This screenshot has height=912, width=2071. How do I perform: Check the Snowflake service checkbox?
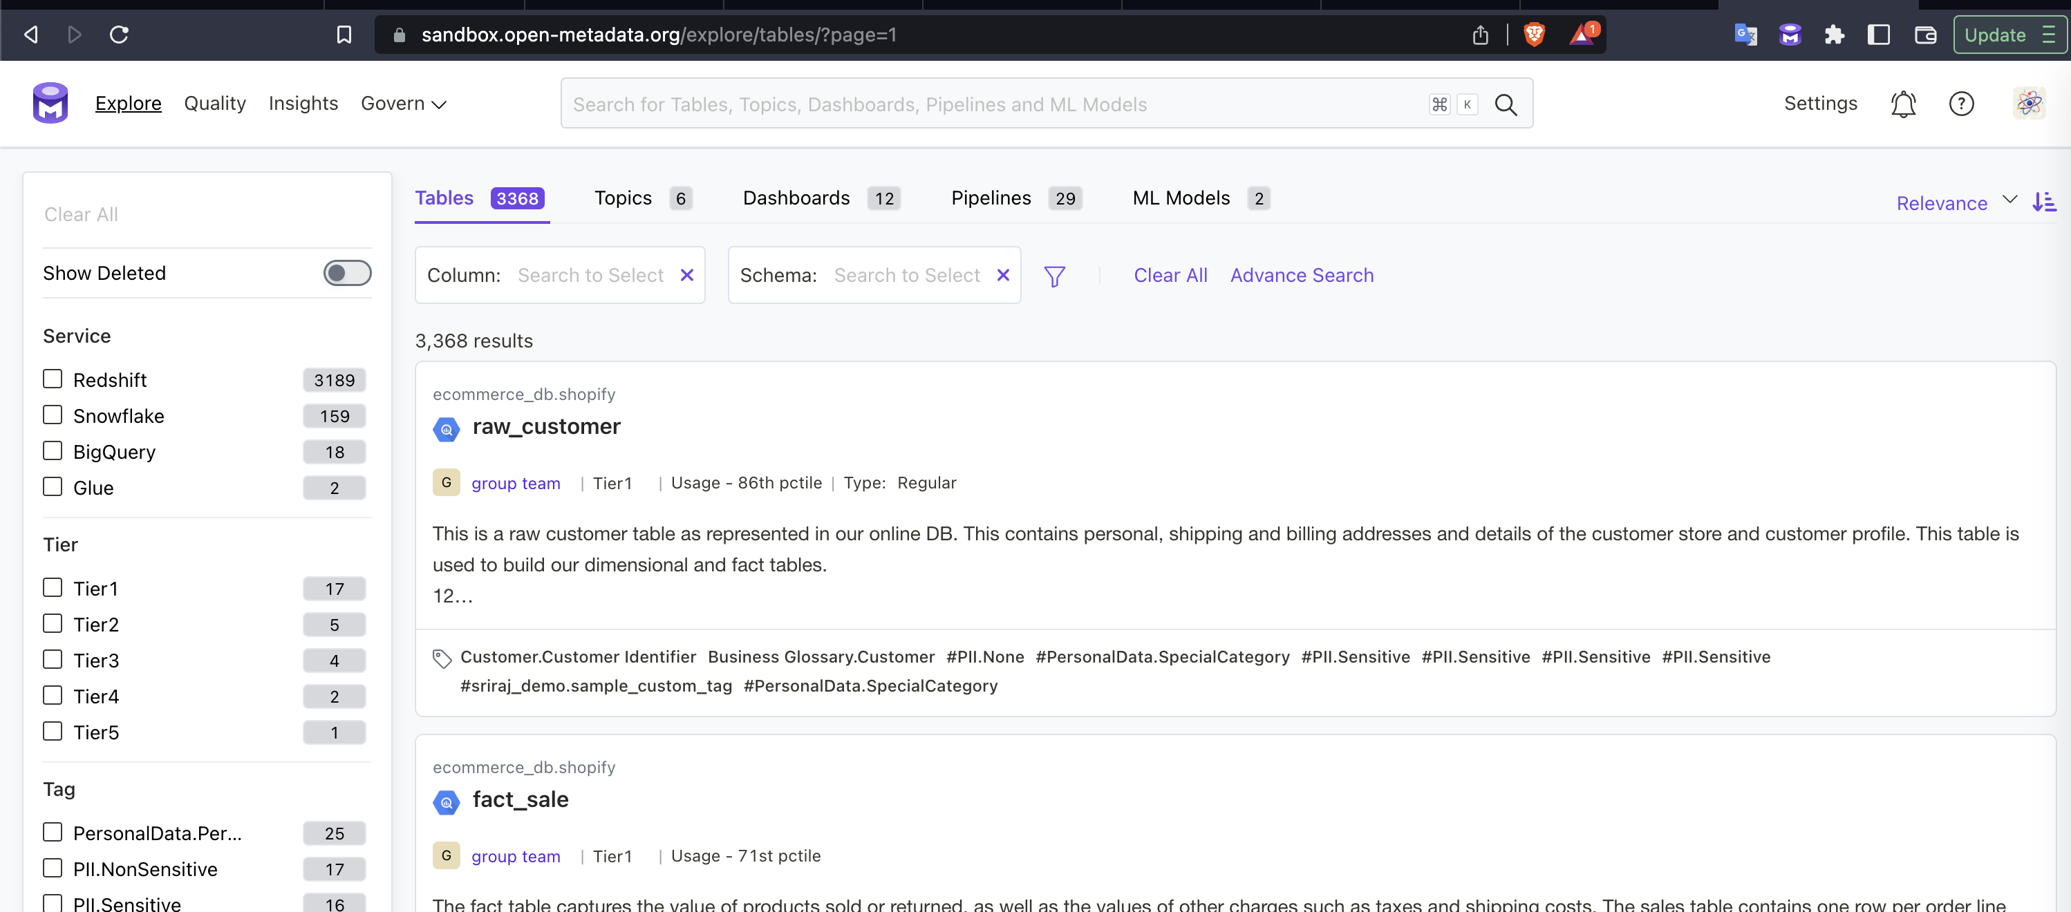[x=53, y=415]
